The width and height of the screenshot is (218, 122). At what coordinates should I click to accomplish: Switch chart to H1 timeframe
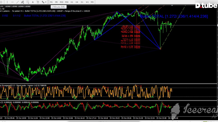click(x=72, y=2)
